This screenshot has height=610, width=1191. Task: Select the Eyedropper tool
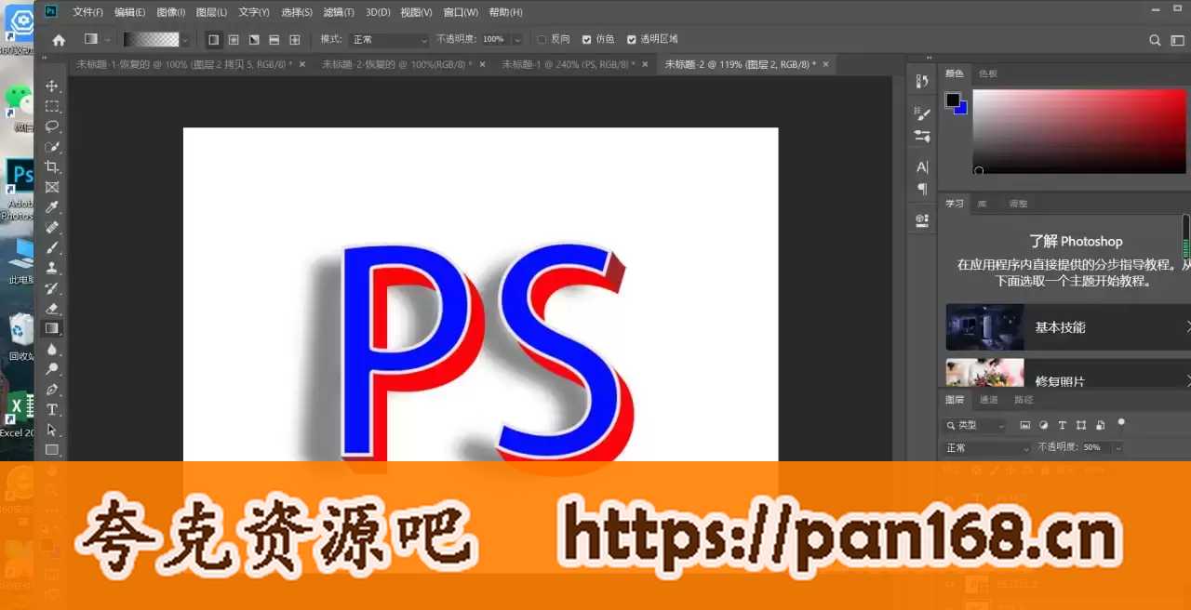click(x=52, y=207)
